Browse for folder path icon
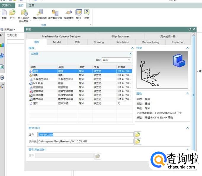Viewport: 202px width, 176px height. (138, 141)
